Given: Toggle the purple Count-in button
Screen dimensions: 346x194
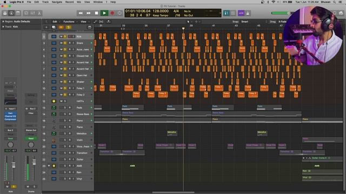Looking at the screenshot, I should [x=241, y=13].
